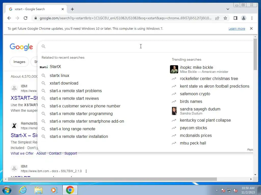Viewport: 261px width, 195px height.
Task: Close the xstart Google Search tab
Action: point(63,9)
